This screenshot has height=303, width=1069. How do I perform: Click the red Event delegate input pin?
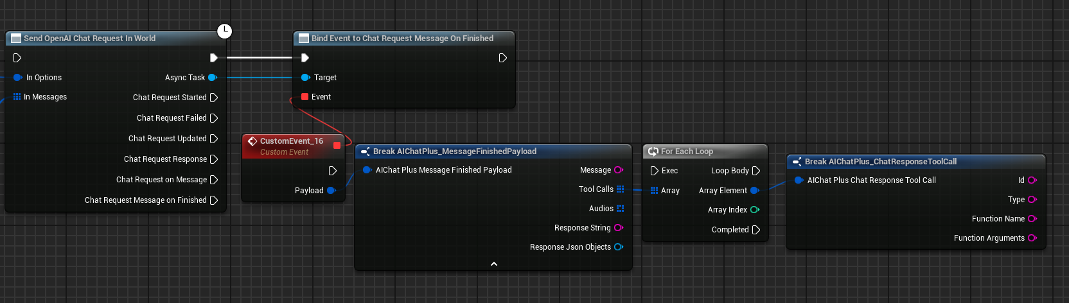point(305,97)
